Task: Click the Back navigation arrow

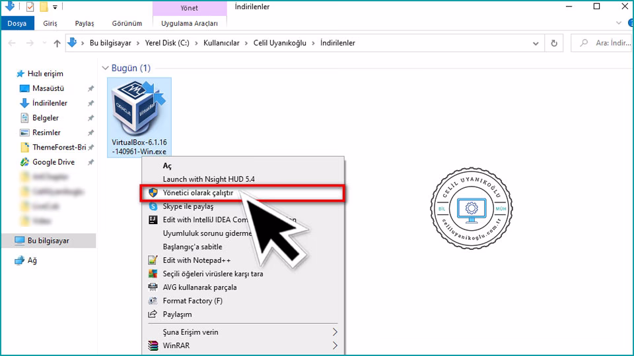Action: tap(12, 44)
